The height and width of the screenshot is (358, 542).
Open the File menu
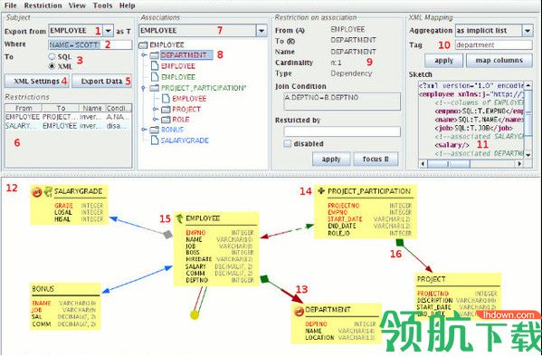(11, 5)
